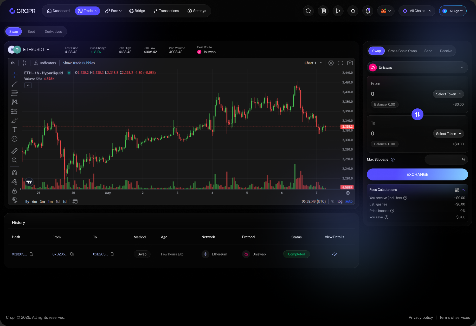Toggle Show Trade Bubbles

coord(79,63)
